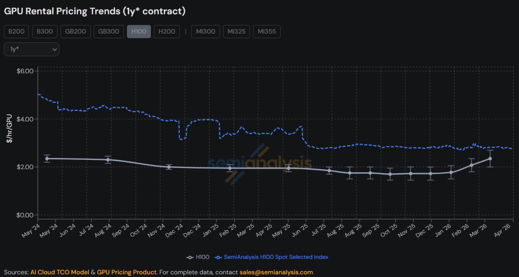
Task: Click the first H100 data point in May '24
Action: pos(47,159)
